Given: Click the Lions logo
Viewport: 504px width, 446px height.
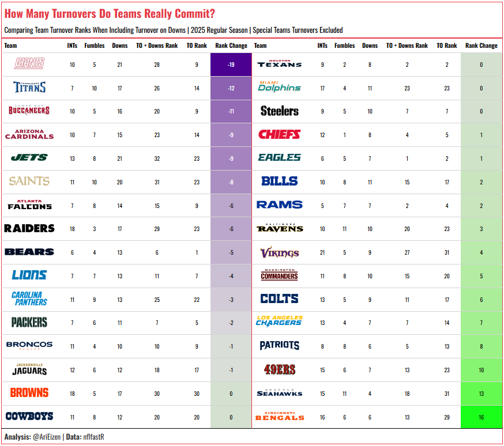Looking at the screenshot, I should (x=29, y=275).
